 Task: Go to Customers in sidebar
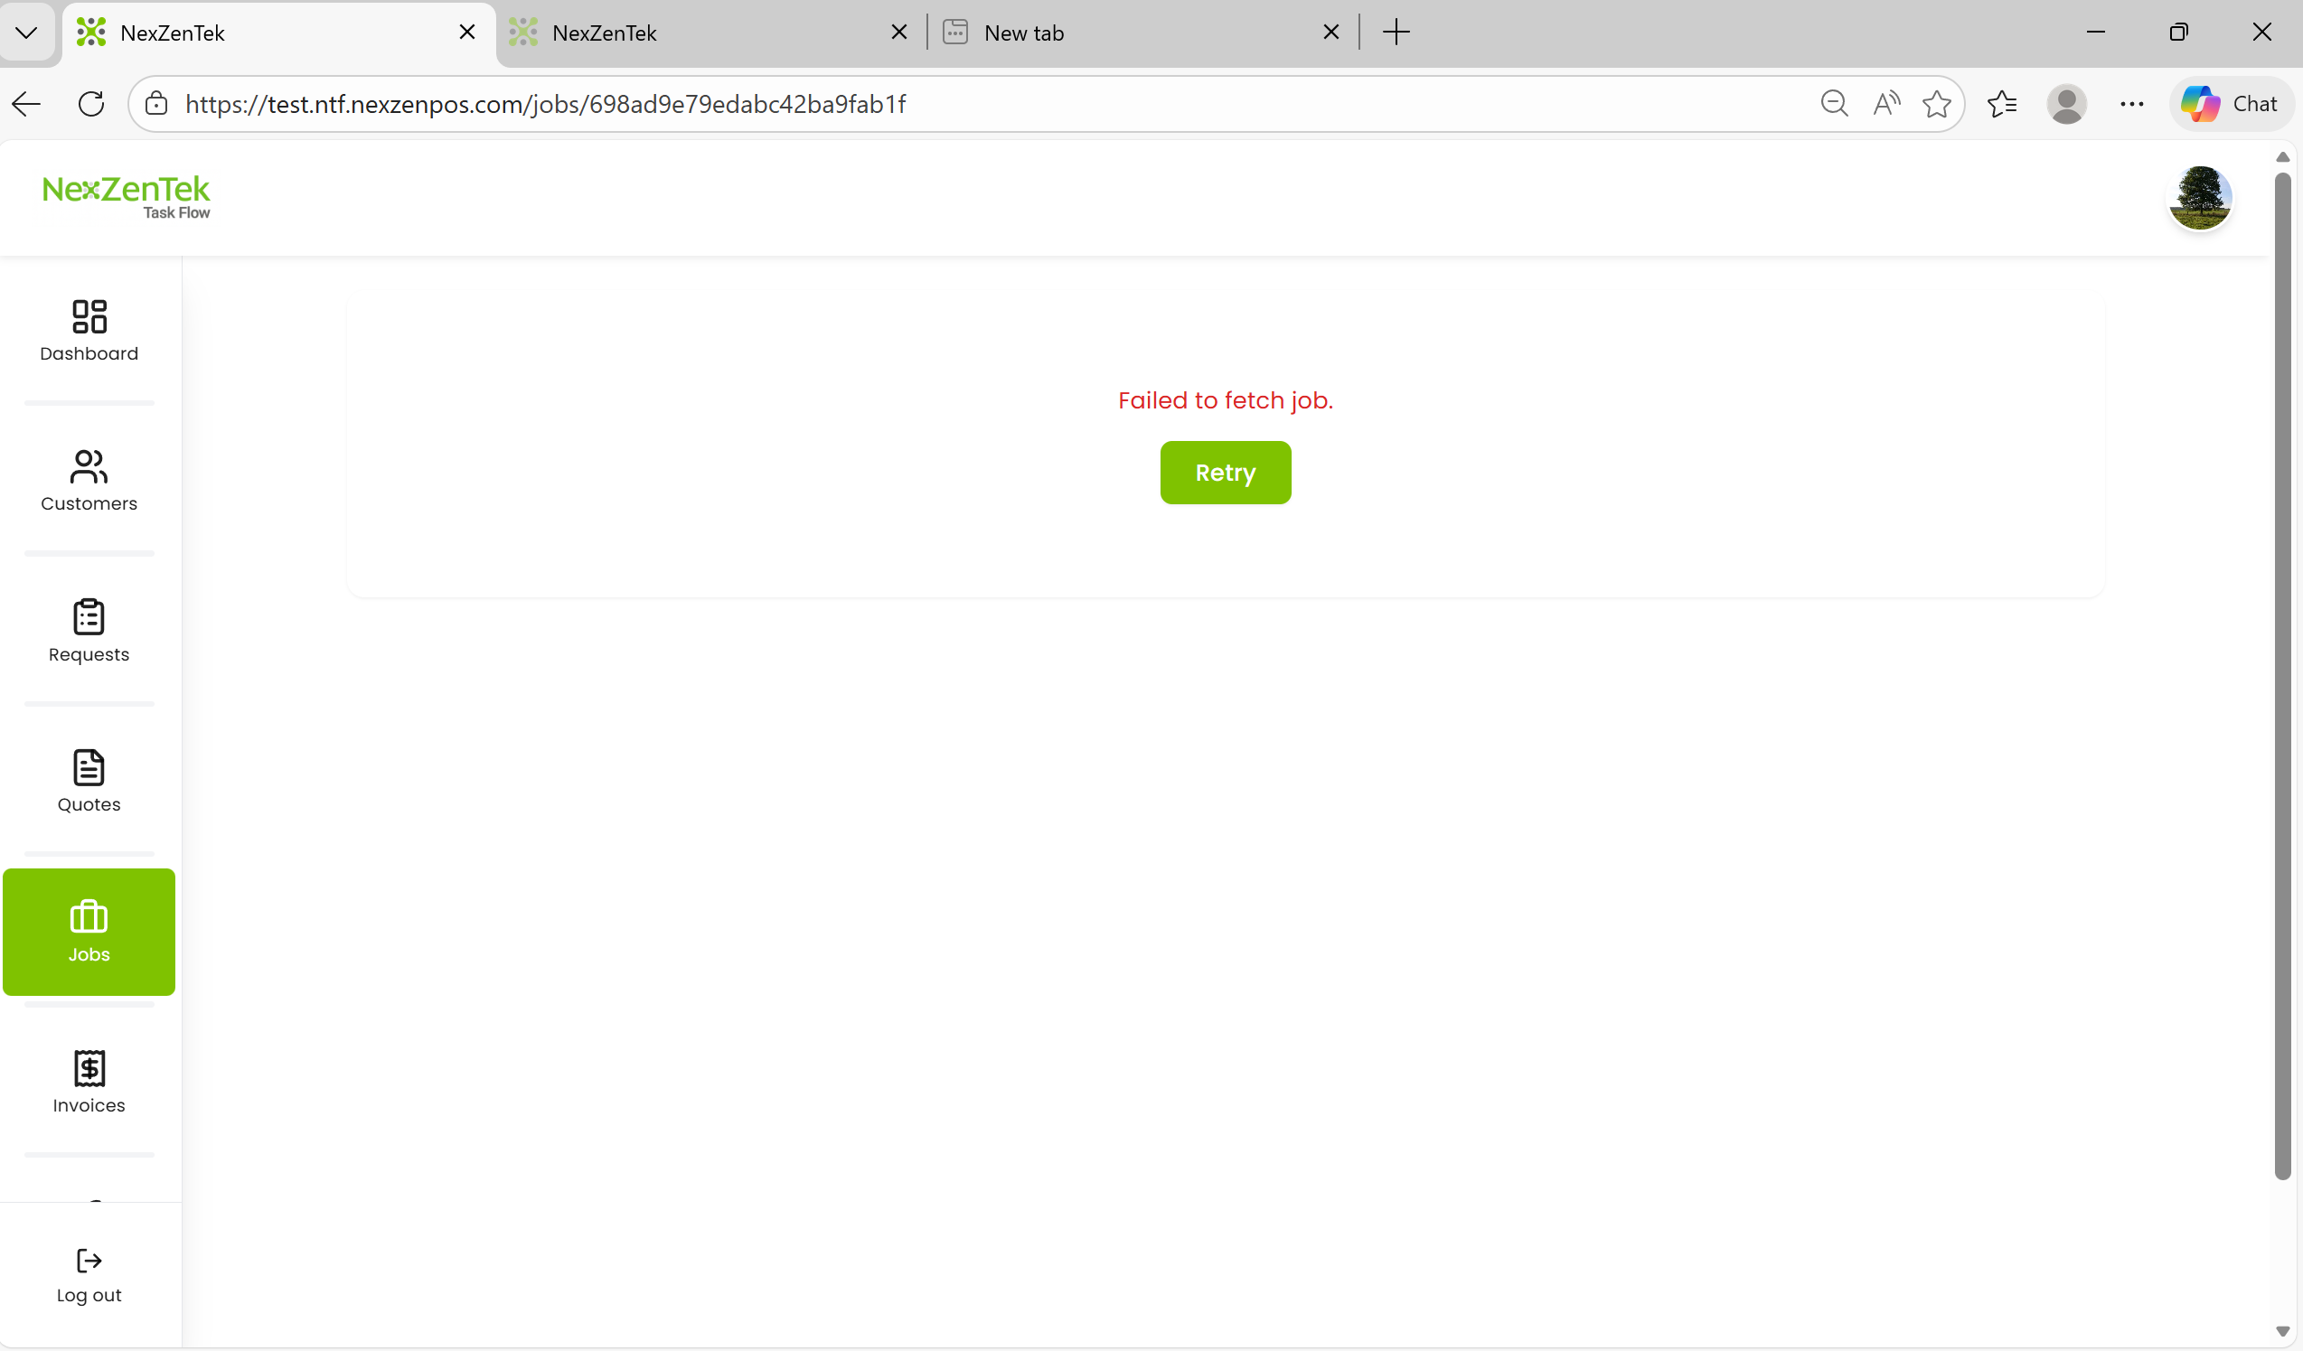click(89, 467)
